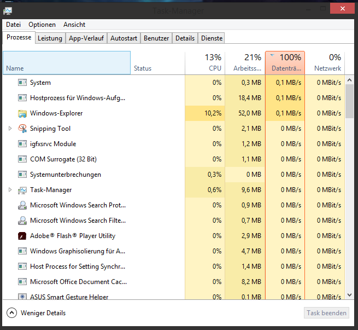Switch to the Dienste tab
This screenshot has width=358, height=330.
point(212,38)
